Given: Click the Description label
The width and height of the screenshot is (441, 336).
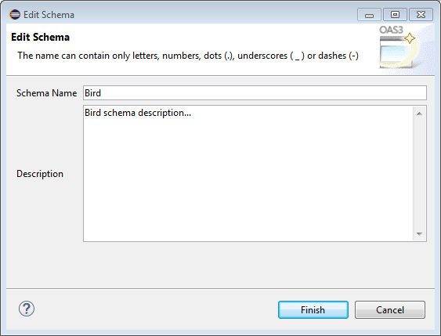Looking at the screenshot, I should [40, 174].
